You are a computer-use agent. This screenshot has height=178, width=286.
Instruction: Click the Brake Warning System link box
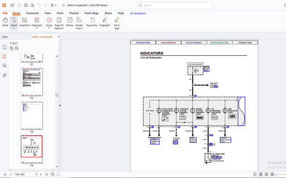click(193, 140)
